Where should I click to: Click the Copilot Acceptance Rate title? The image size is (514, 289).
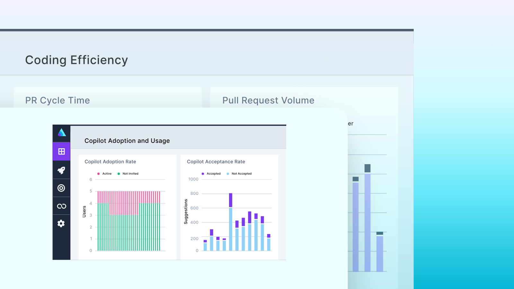[216, 162]
